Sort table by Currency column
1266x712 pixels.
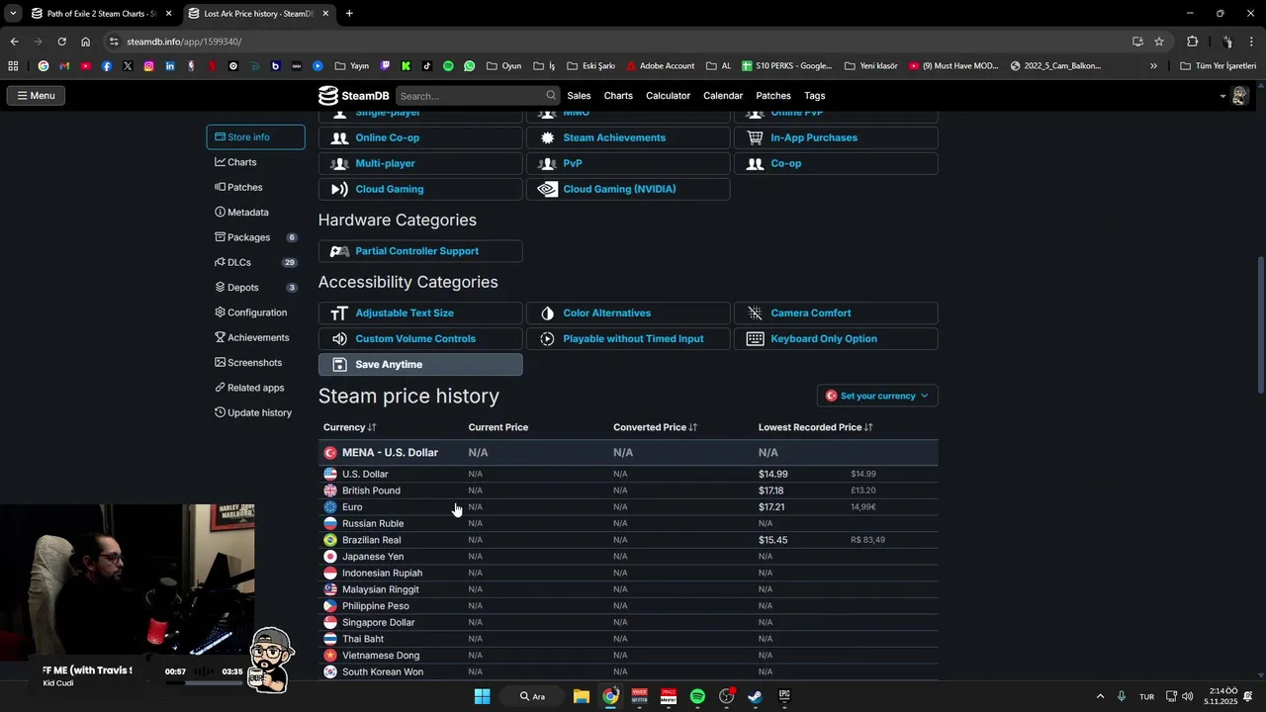[349, 427]
